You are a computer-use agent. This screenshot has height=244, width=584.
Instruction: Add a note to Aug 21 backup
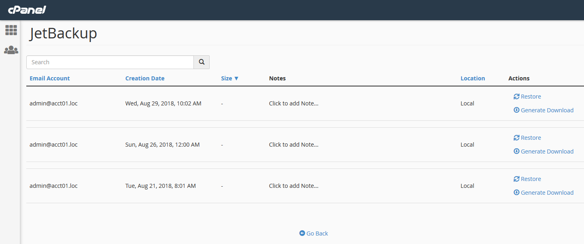[294, 186]
